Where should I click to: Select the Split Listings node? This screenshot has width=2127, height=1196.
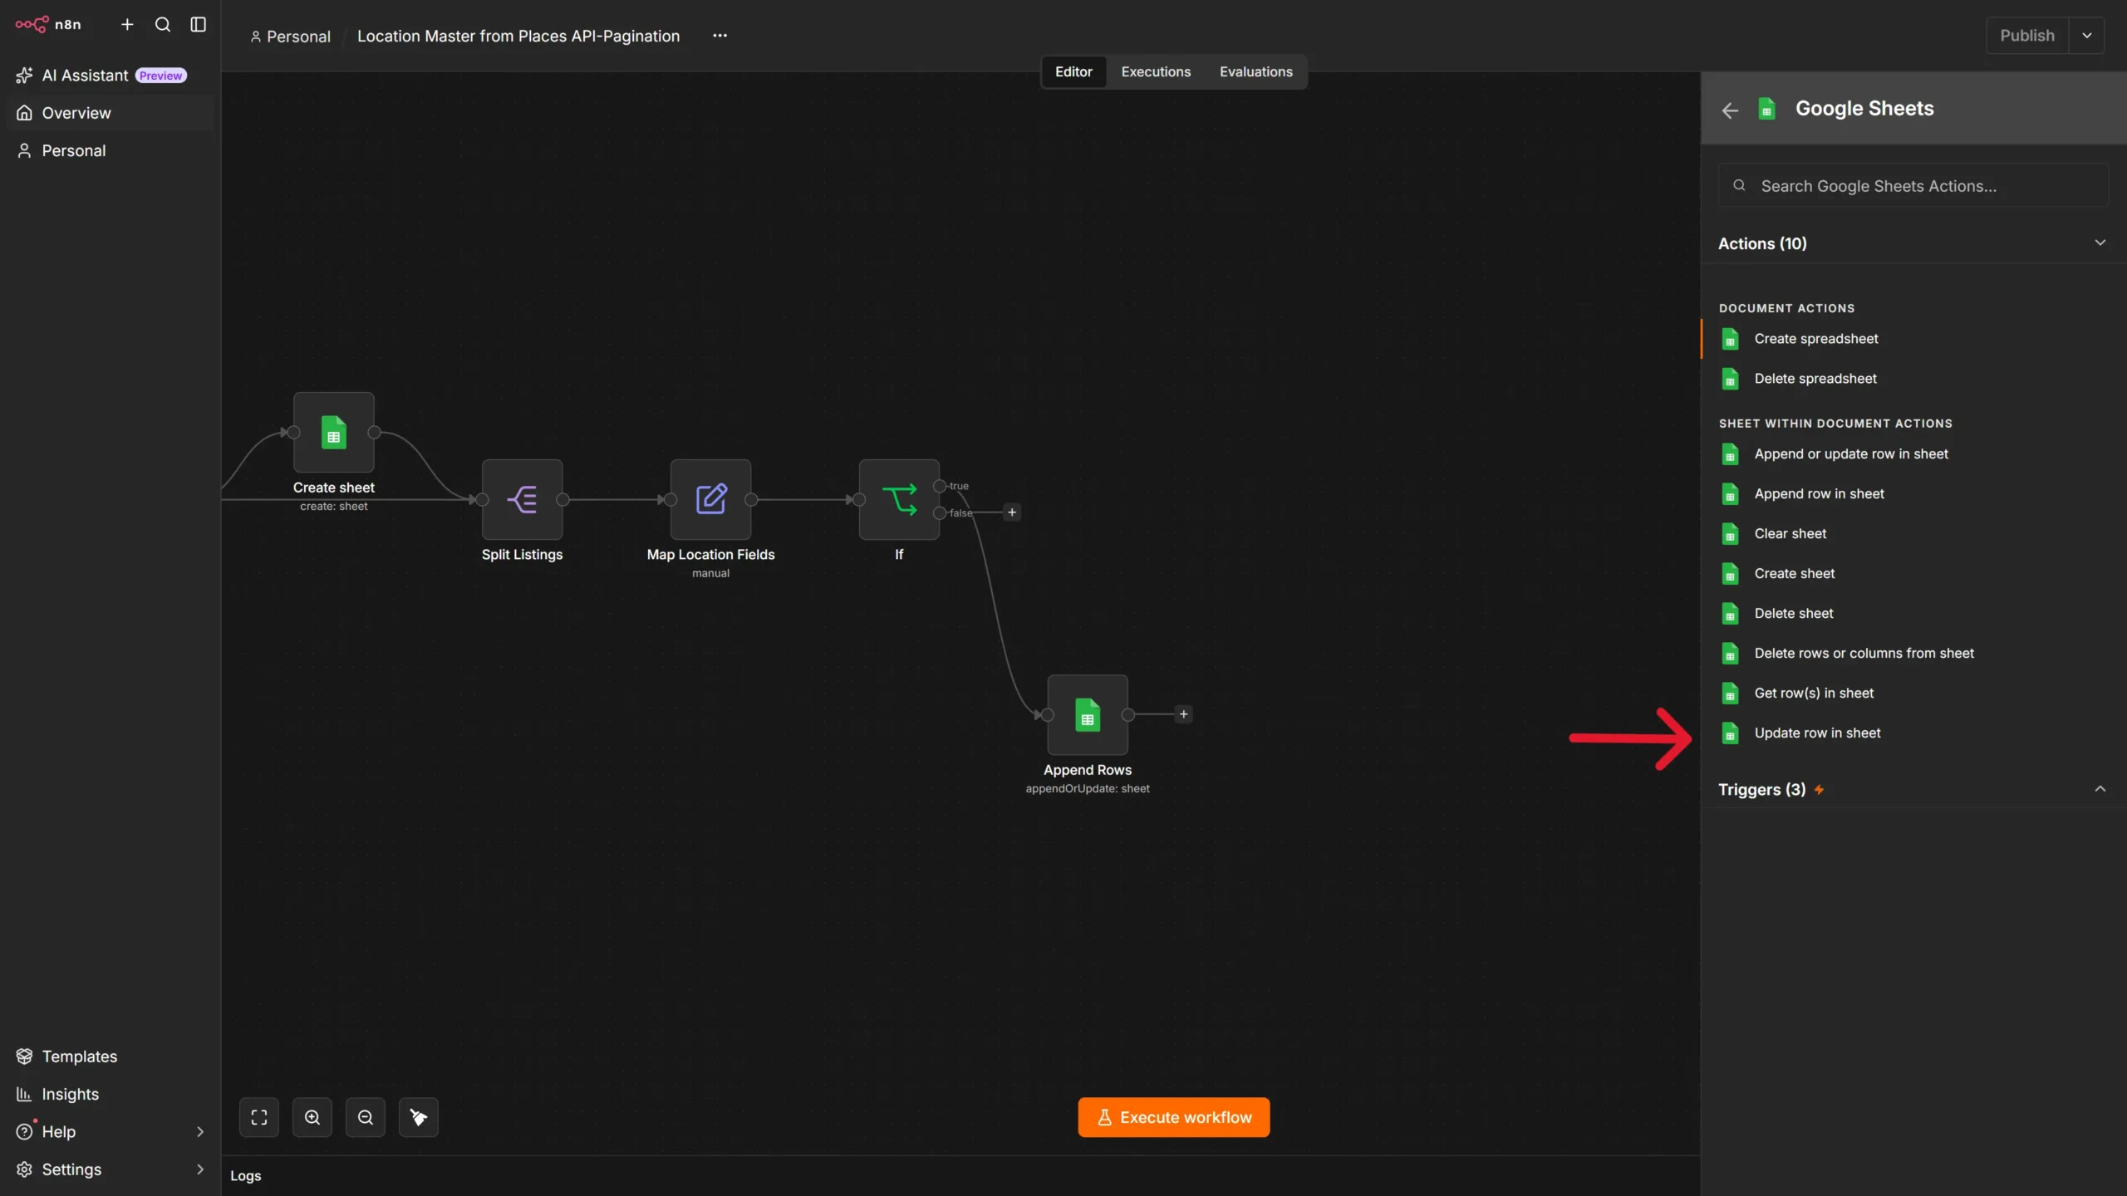[522, 499]
